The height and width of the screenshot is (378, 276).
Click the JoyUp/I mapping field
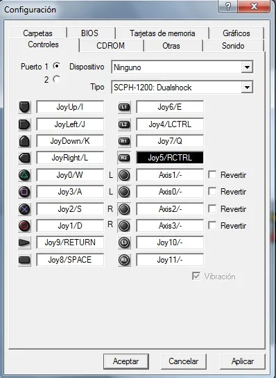[70, 107]
